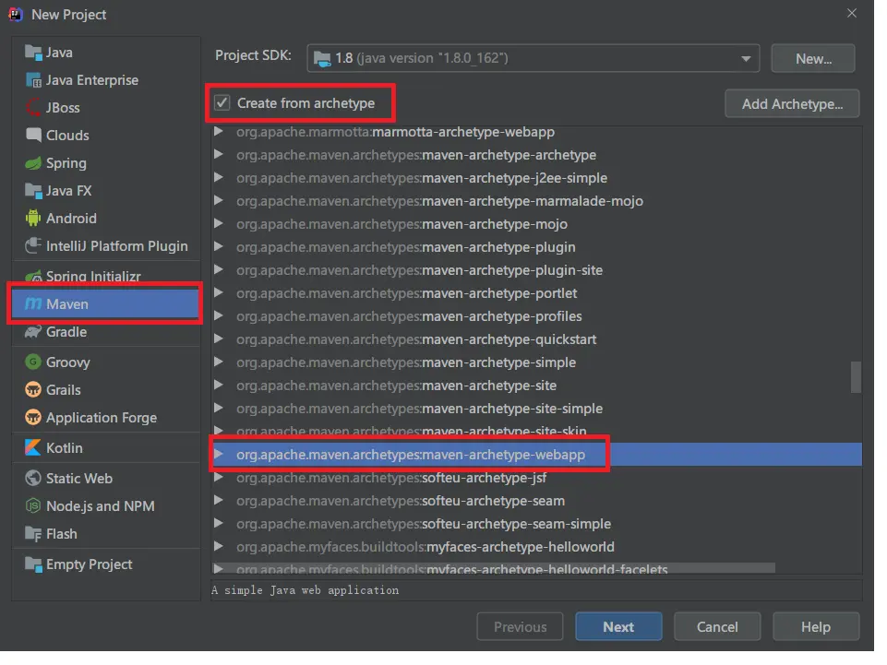Click the Node.js and NPM icon
Image resolution: width=887 pixels, height=665 pixels.
click(x=33, y=507)
